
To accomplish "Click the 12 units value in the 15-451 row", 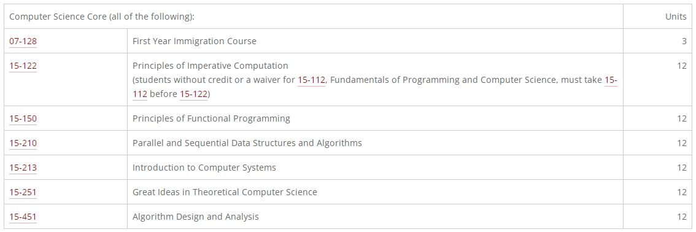I will (682, 217).
